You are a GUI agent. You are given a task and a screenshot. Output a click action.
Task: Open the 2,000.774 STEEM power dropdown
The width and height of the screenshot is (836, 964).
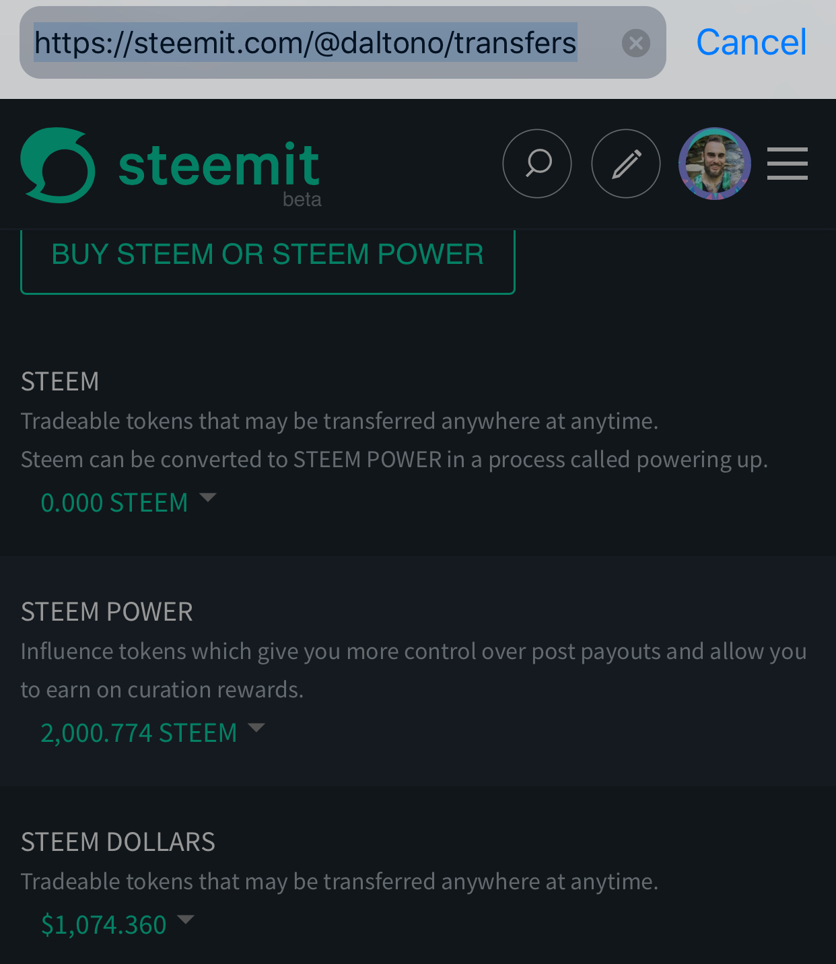coord(139,733)
